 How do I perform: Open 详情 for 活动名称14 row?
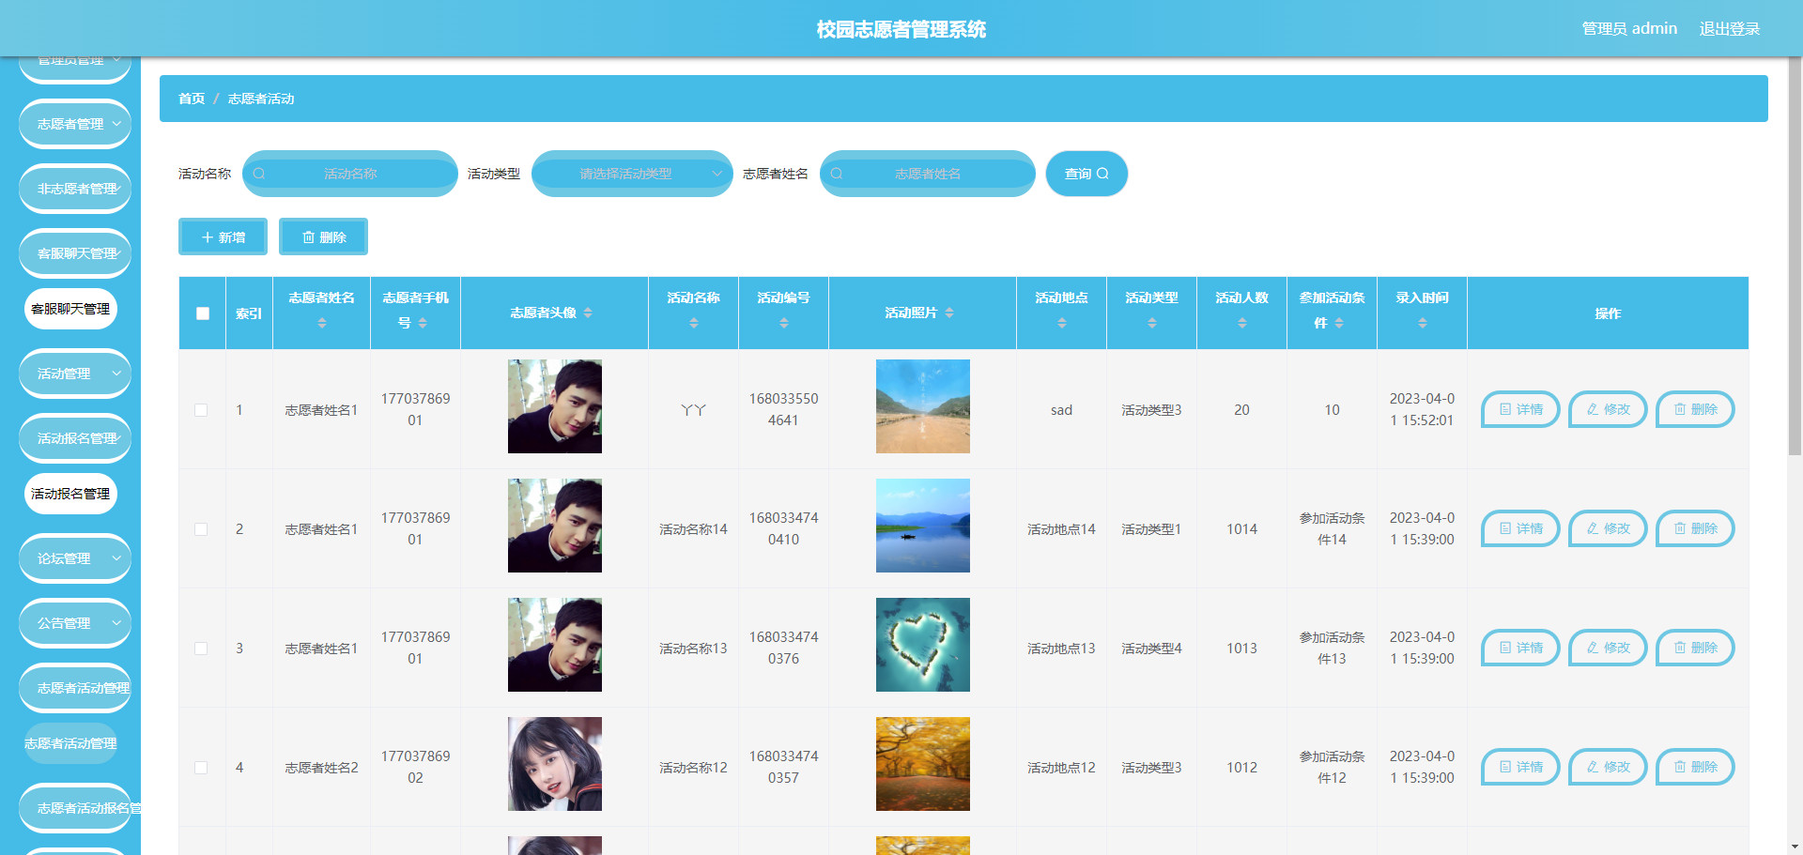click(1520, 528)
